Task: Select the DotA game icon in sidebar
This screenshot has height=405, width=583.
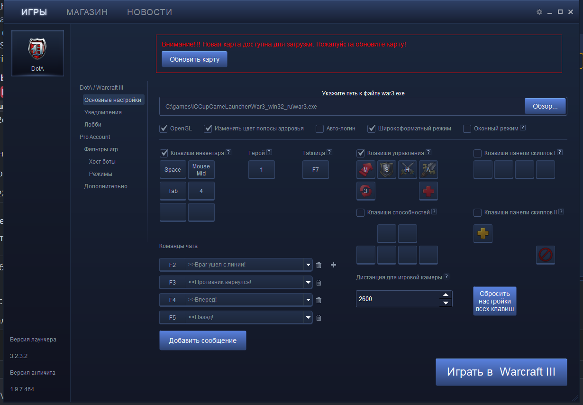Action: pos(37,53)
